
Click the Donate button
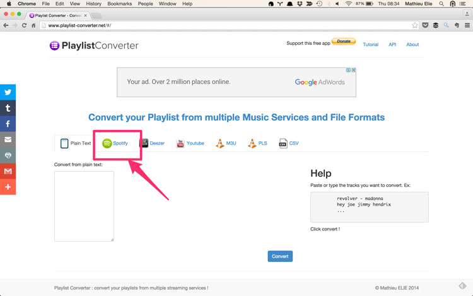(x=344, y=42)
